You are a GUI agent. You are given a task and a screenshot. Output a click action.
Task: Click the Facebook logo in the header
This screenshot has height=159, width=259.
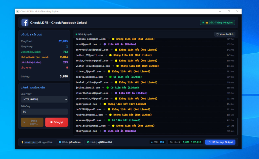point(25,22)
